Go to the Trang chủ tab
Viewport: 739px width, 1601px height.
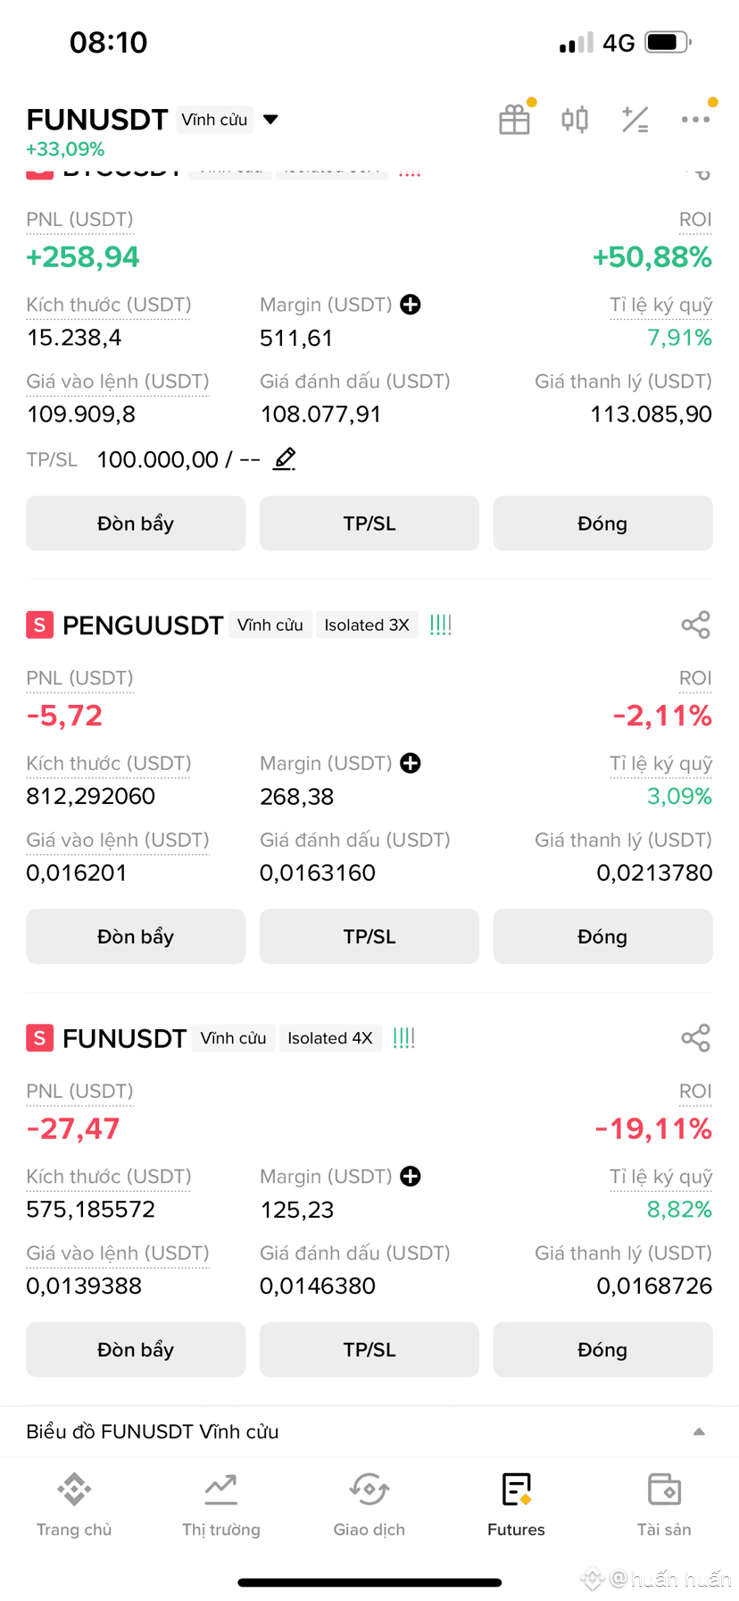74,1505
